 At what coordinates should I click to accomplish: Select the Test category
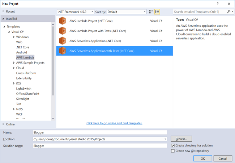click(19, 104)
